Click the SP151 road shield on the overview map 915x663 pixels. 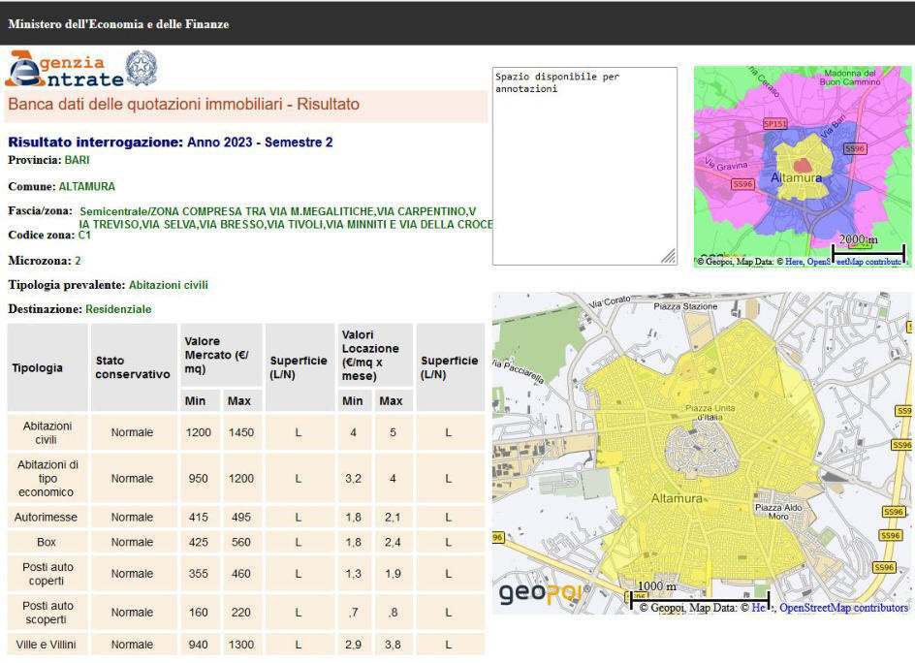coord(774,124)
